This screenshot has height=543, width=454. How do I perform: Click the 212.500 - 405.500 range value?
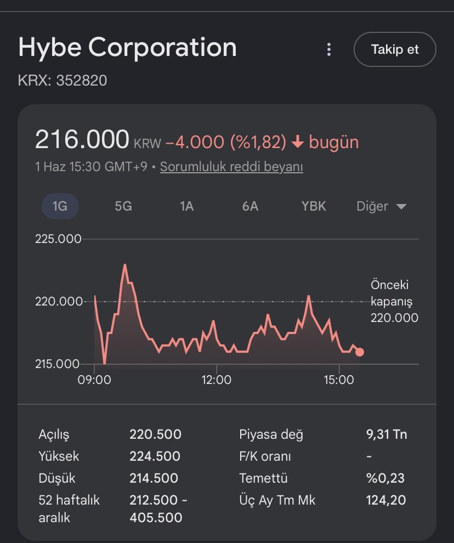coord(158,508)
